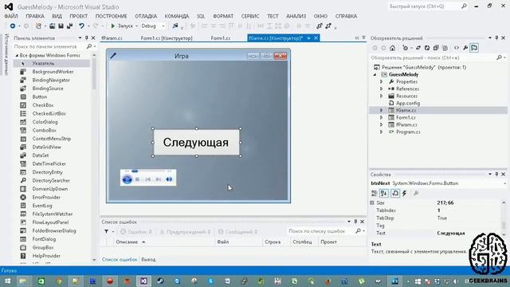Toggle Alphabetical sort in Properties panel
Screen dimensions: 510x287
(384, 193)
